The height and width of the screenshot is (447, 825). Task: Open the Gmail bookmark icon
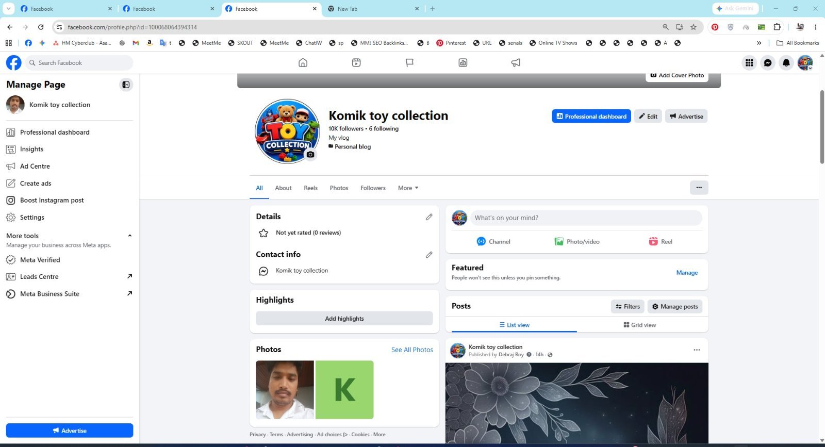coord(136,43)
